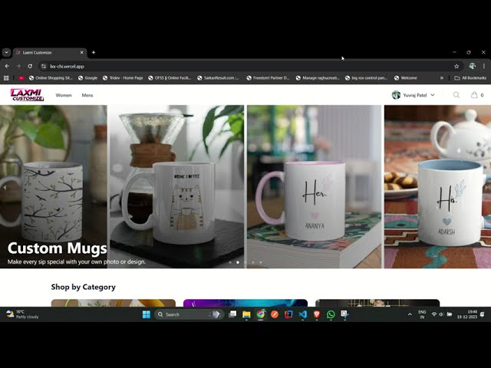Open a new browser tab with plus

point(94,53)
